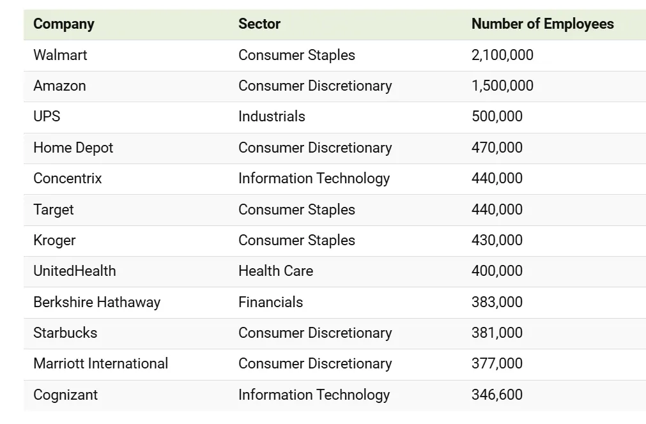The width and height of the screenshot is (646, 424).
Task: Select the Berkshire Hathaway cell
Action: 96,302
